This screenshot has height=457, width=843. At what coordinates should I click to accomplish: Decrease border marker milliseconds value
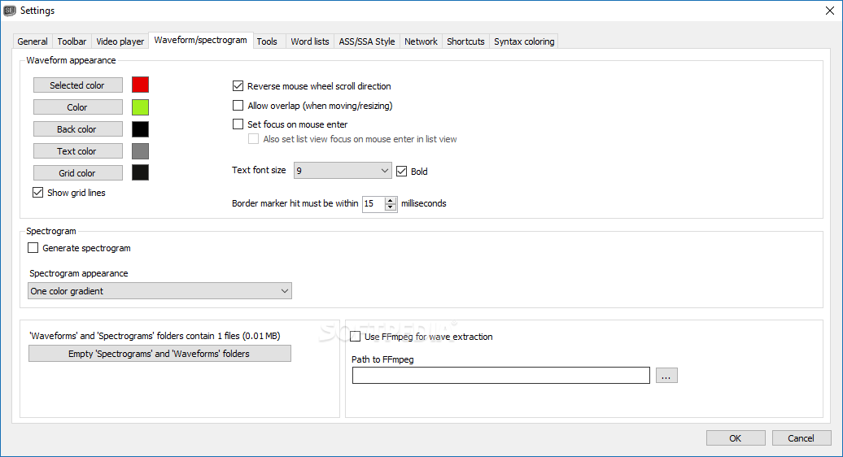point(391,207)
